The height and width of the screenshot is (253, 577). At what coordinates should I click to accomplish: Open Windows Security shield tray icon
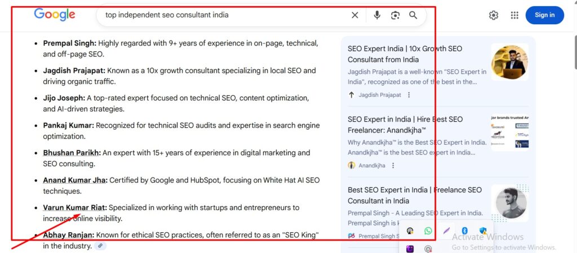[483, 231]
